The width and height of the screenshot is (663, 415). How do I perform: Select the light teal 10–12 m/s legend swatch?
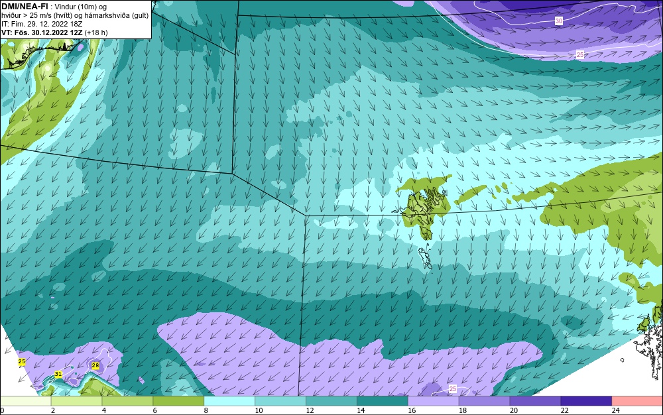(x=280, y=401)
